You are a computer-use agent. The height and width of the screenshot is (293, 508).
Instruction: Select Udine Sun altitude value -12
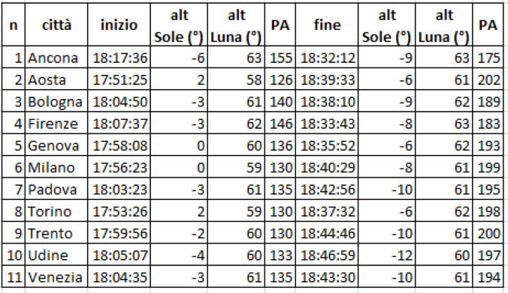(387, 256)
